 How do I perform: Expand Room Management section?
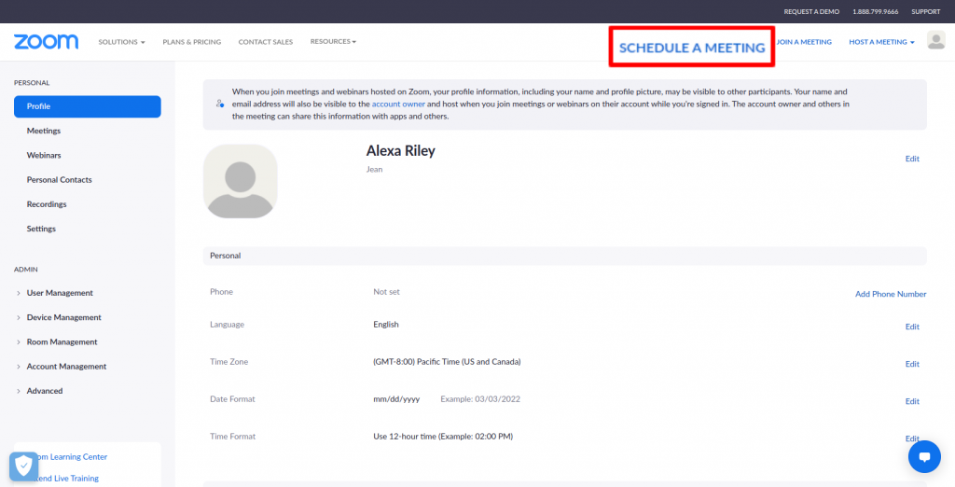coord(62,342)
